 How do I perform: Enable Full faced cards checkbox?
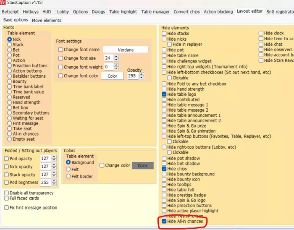6,198
